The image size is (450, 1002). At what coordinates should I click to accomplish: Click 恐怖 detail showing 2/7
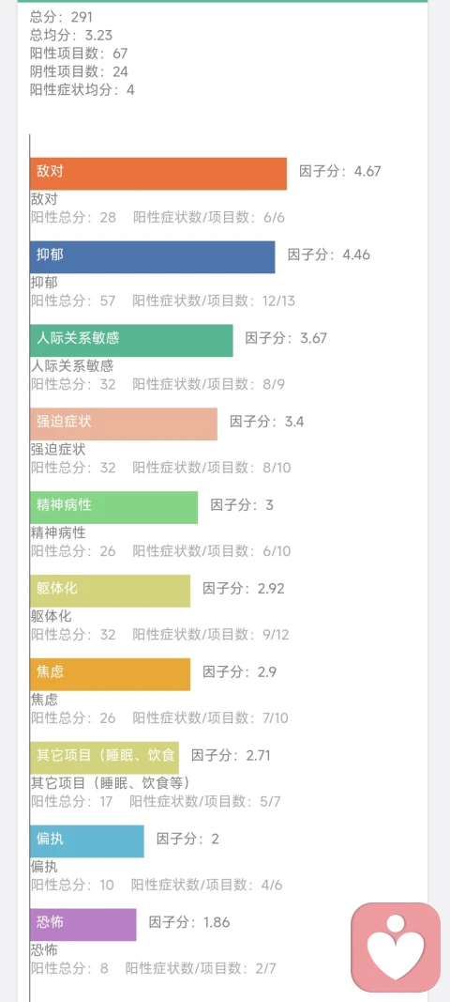click(x=153, y=968)
